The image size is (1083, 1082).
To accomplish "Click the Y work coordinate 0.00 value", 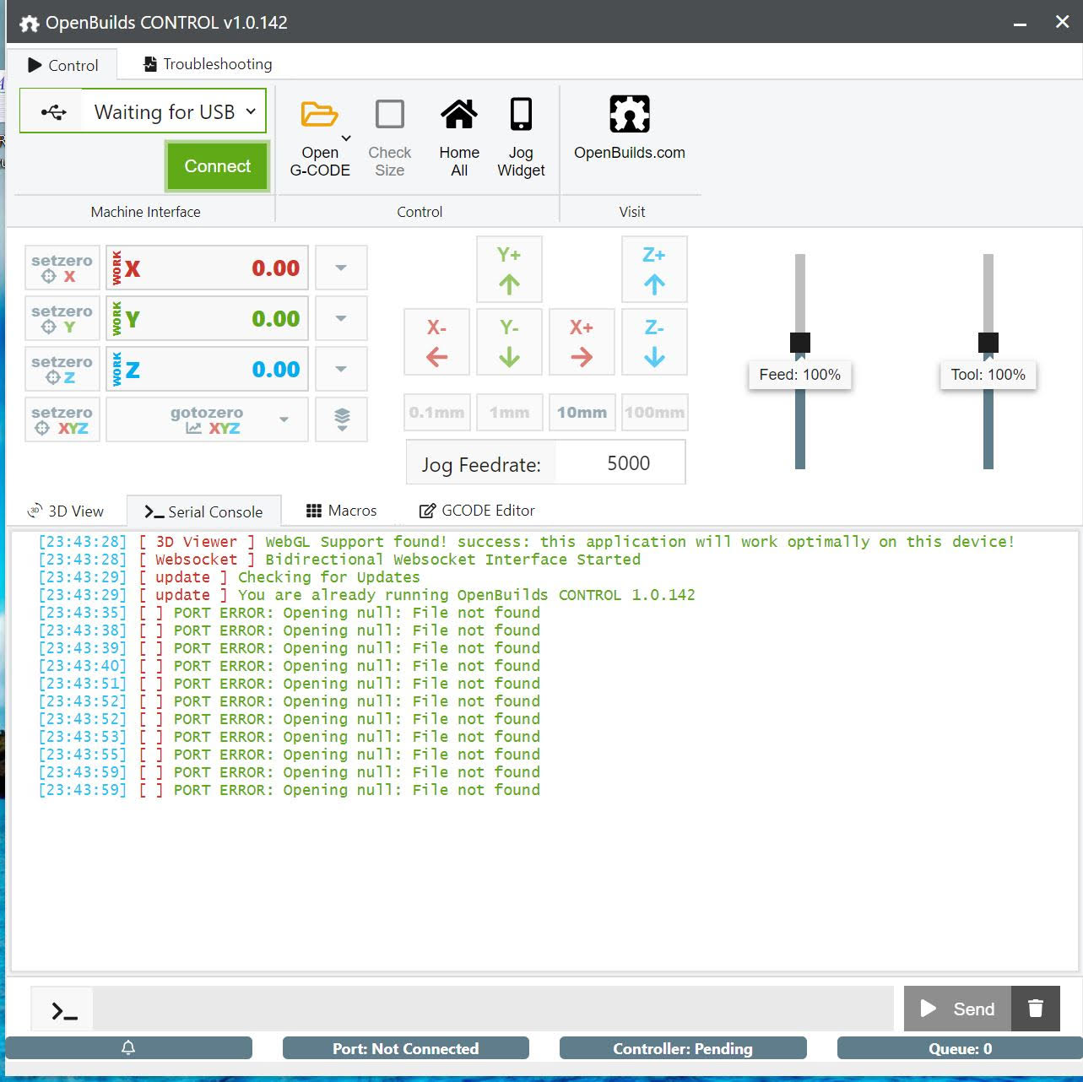I will [x=276, y=319].
